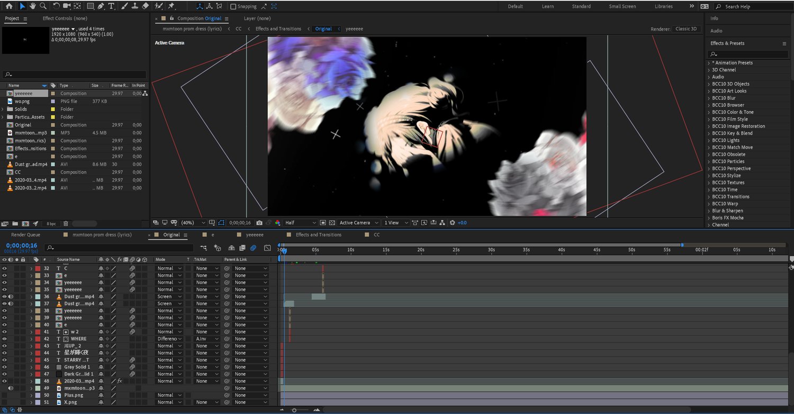Open TrkMat dropdown for layer 42 WHERE

tap(206, 339)
